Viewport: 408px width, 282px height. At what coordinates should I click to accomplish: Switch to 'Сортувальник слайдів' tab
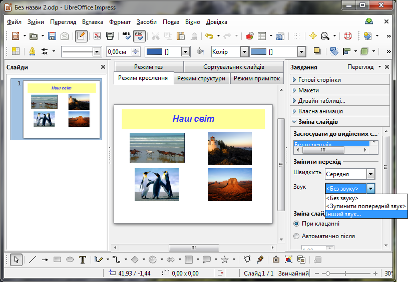pos(234,67)
